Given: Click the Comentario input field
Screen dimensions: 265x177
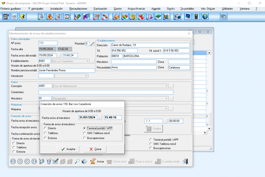Looking at the screenshot, I should point(106,92).
